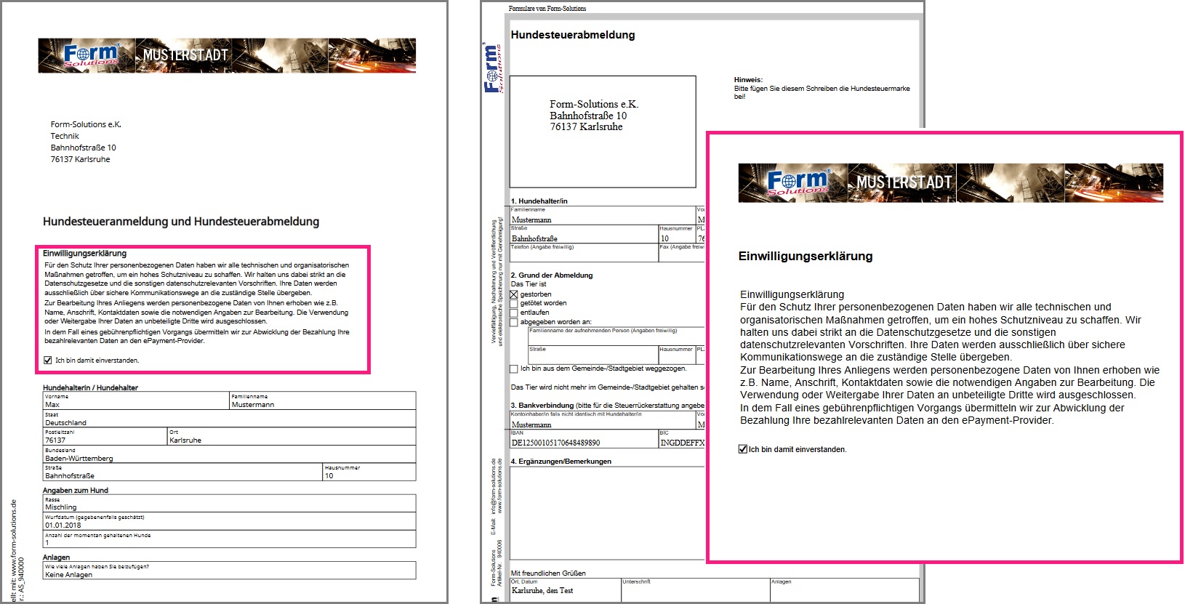
Task: Click the empty Unterschrift signature box
Action: pyautogui.click(x=694, y=592)
